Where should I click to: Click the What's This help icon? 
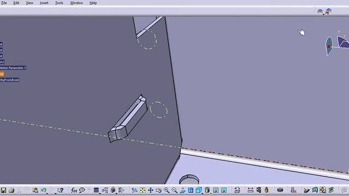tap(61, 190)
